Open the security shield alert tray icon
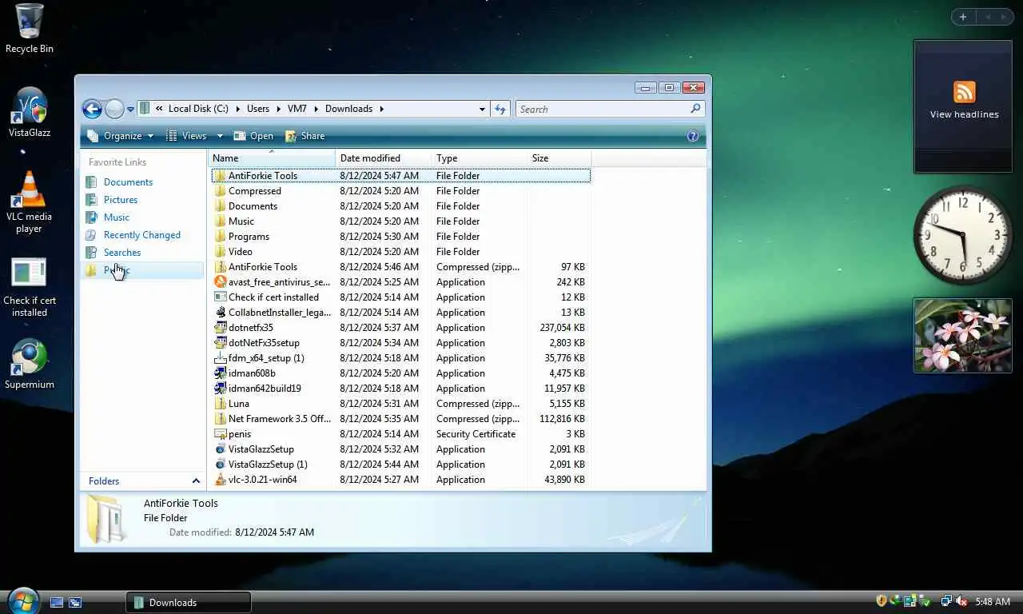 click(882, 601)
